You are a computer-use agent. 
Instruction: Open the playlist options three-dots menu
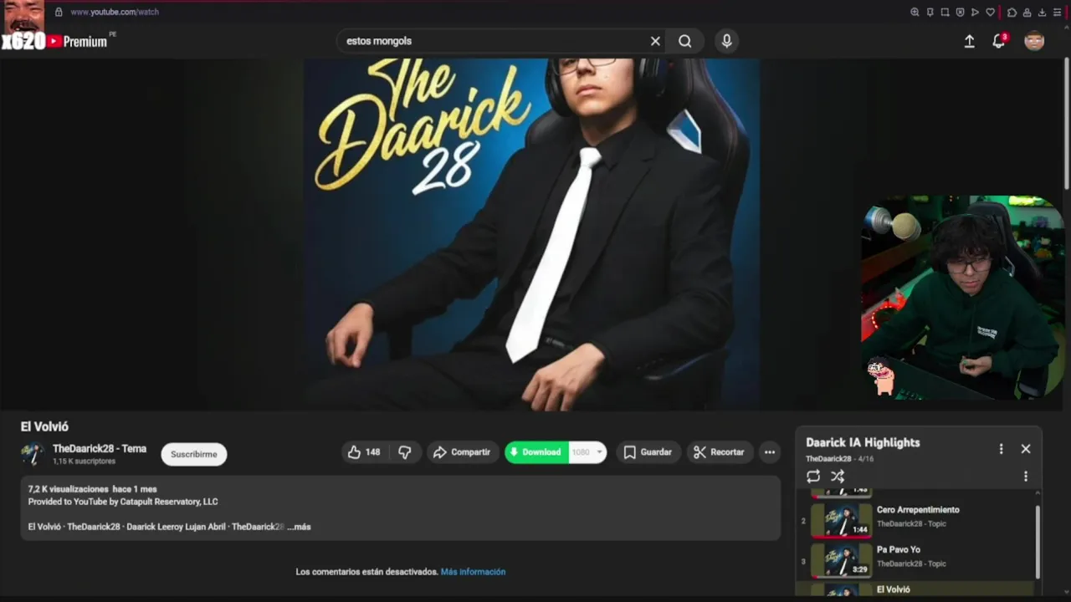1001,449
